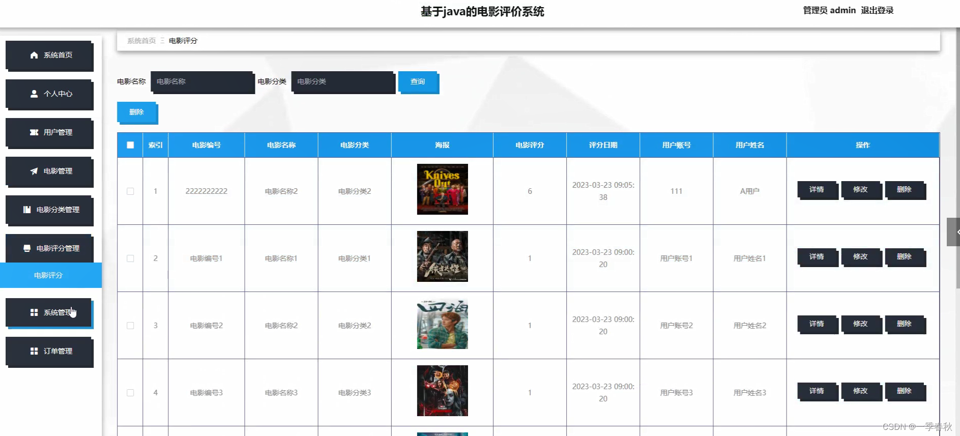Image resolution: width=960 pixels, height=436 pixels.
Task: Check the box for row 电影编号3
Action: (x=130, y=393)
